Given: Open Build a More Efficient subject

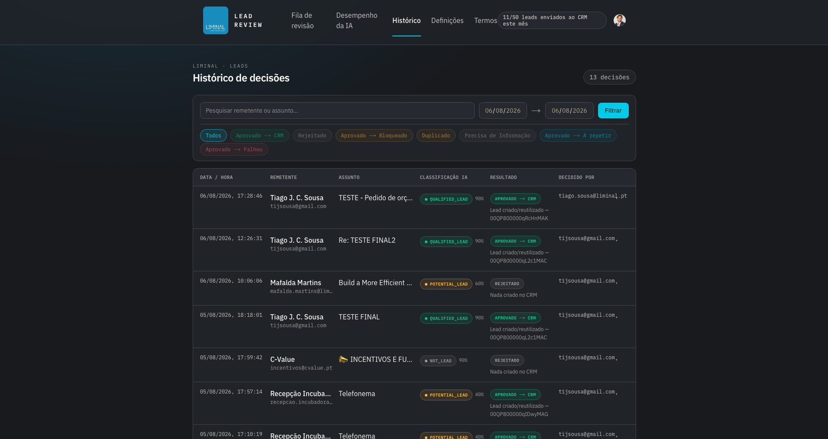Looking at the screenshot, I should 375,283.
